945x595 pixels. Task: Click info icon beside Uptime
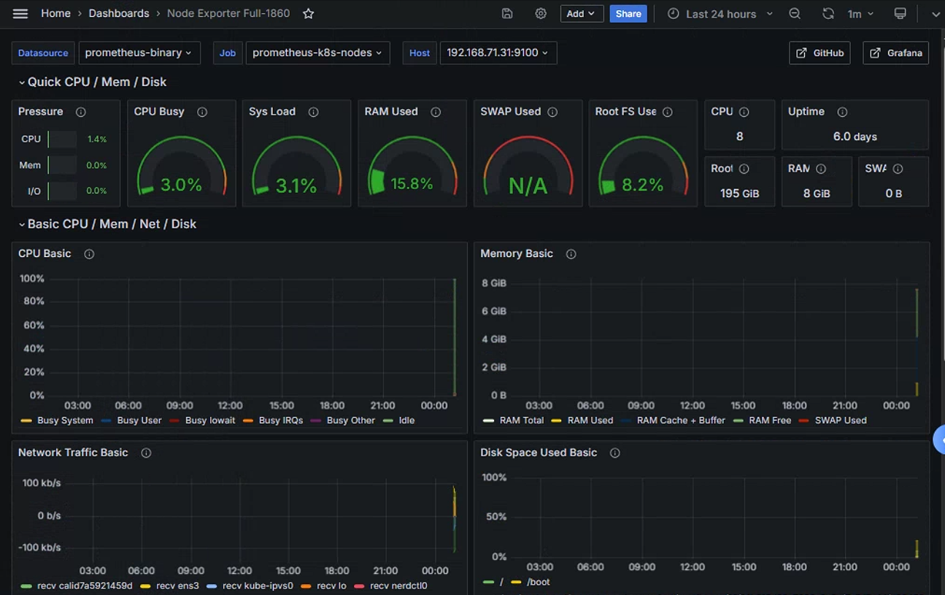[842, 112]
